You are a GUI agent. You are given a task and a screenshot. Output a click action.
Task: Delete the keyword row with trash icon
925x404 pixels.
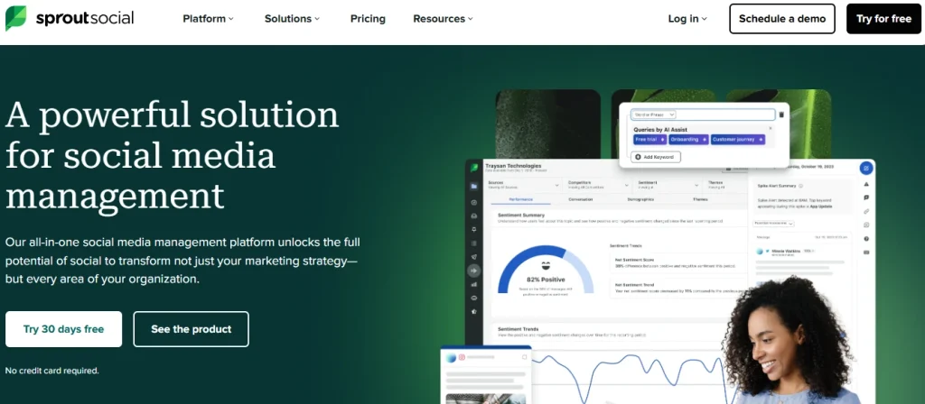(781, 115)
